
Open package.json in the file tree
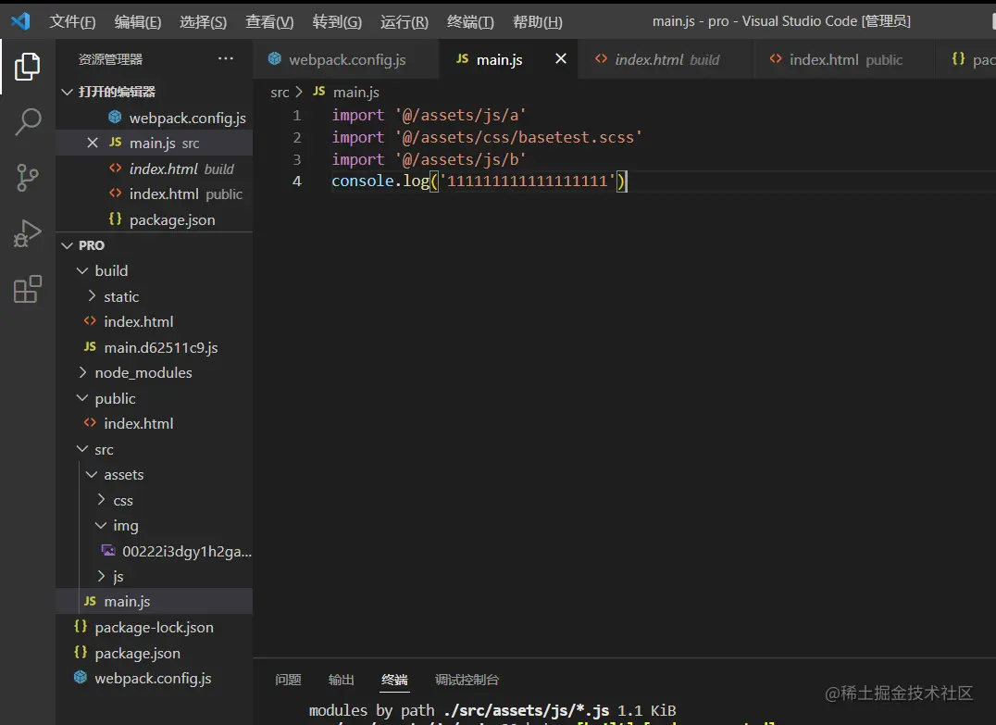(x=137, y=654)
